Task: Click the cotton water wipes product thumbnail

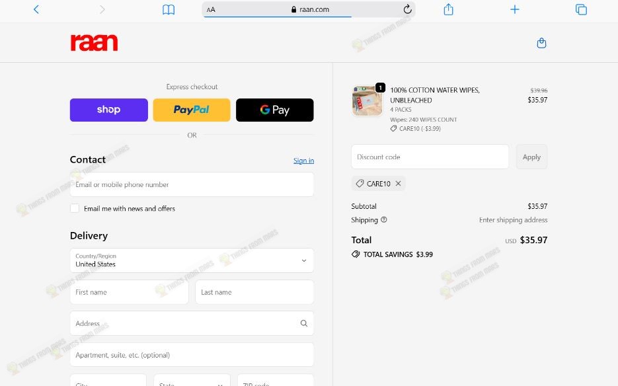Action: [x=367, y=100]
